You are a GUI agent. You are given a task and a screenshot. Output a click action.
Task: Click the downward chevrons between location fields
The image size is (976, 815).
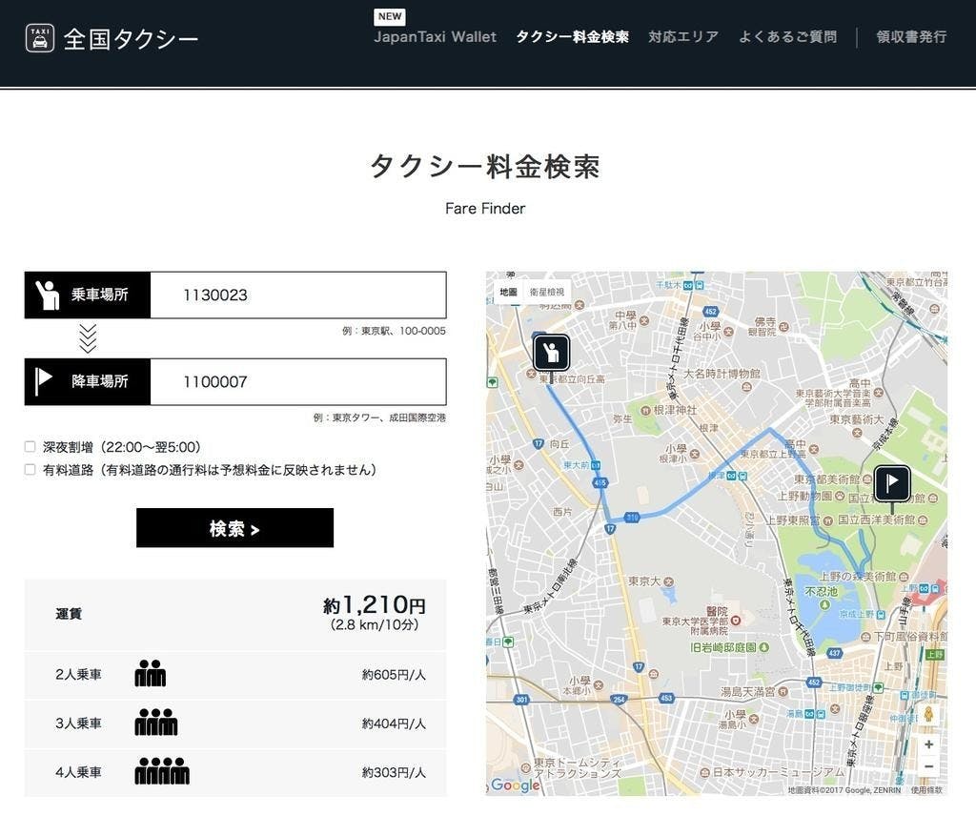(x=88, y=338)
